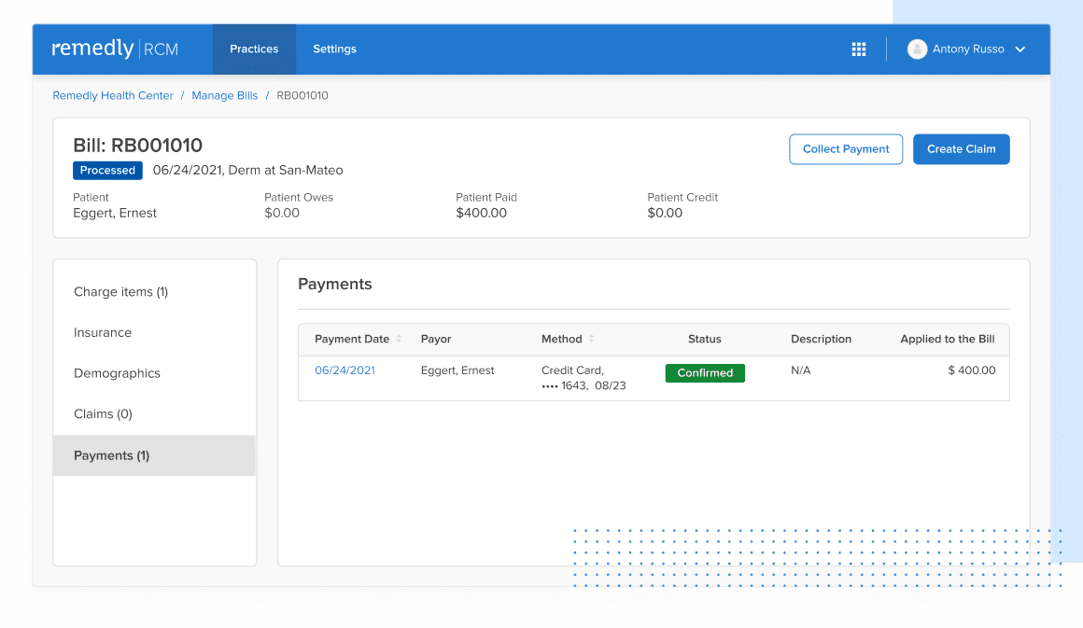This screenshot has width=1083, height=628.
Task: Open the Practices tab
Action: tap(254, 49)
